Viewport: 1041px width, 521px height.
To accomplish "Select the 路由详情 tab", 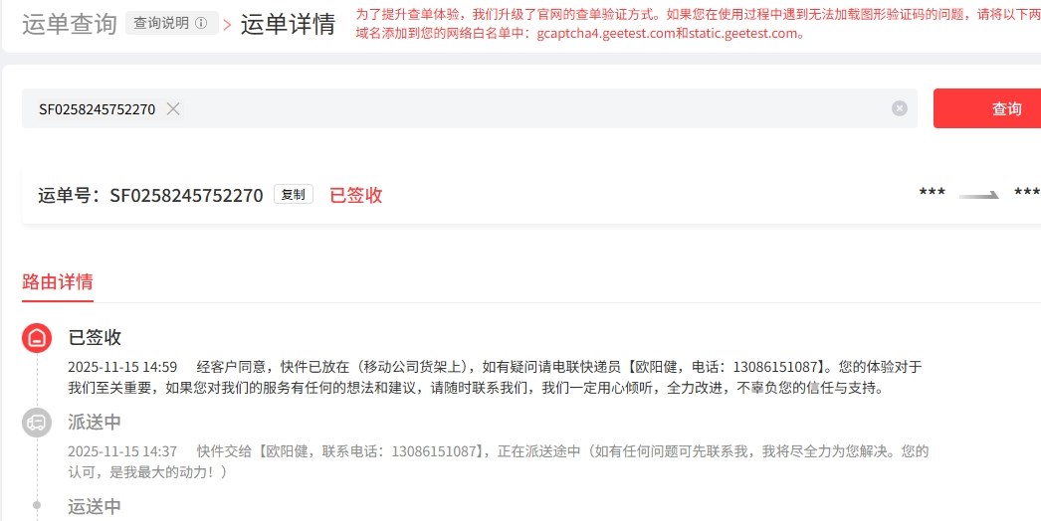I will [x=58, y=281].
